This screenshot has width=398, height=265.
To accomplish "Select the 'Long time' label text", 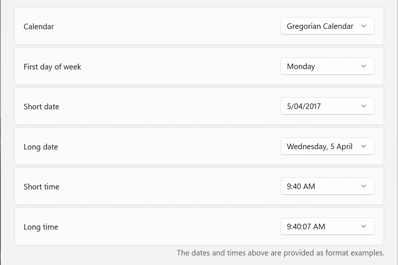I will click(x=41, y=227).
